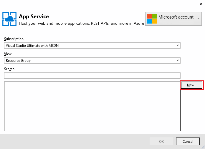Click the disabled OK button

(161, 141)
